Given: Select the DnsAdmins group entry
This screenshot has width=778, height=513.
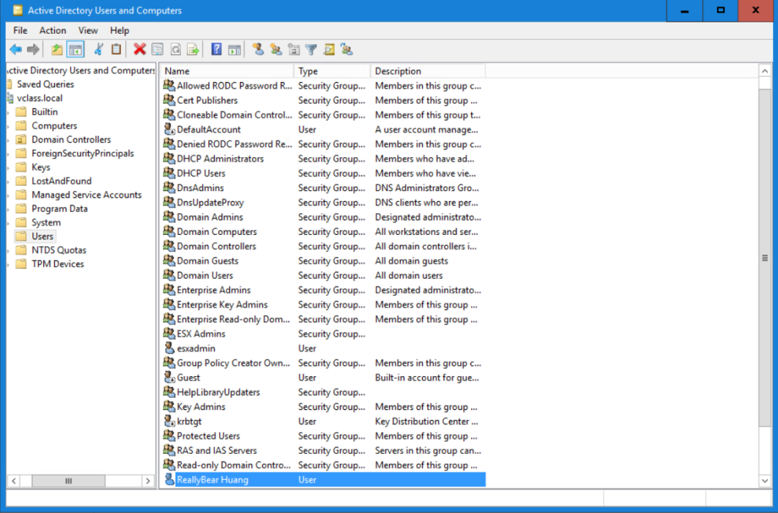Looking at the screenshot, I should pos(200,187).
